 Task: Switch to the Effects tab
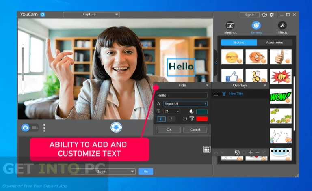click(x=283, y=28)
